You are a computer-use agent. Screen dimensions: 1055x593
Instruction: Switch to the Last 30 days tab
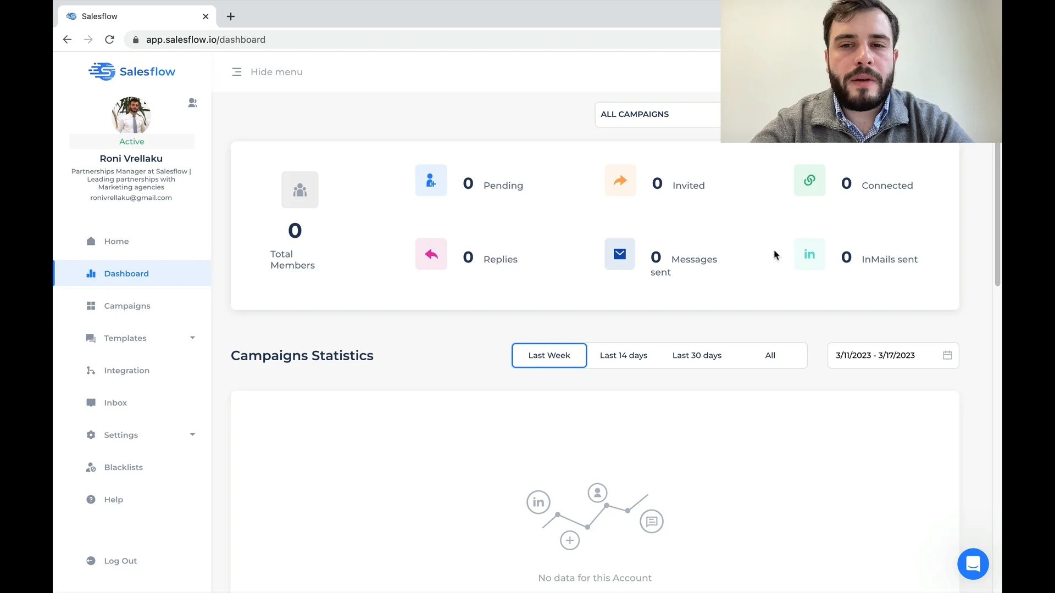696,355
